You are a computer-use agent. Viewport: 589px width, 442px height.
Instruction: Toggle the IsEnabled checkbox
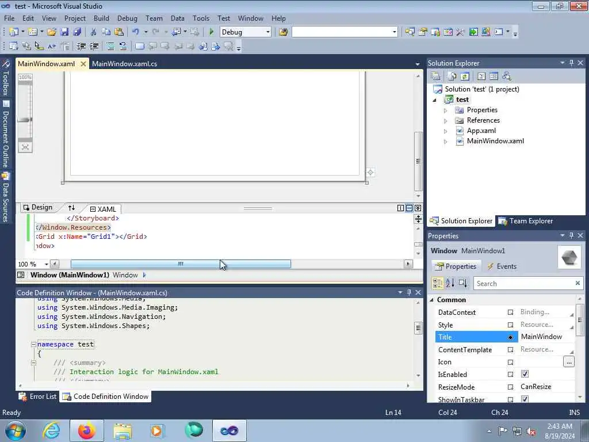525,374
